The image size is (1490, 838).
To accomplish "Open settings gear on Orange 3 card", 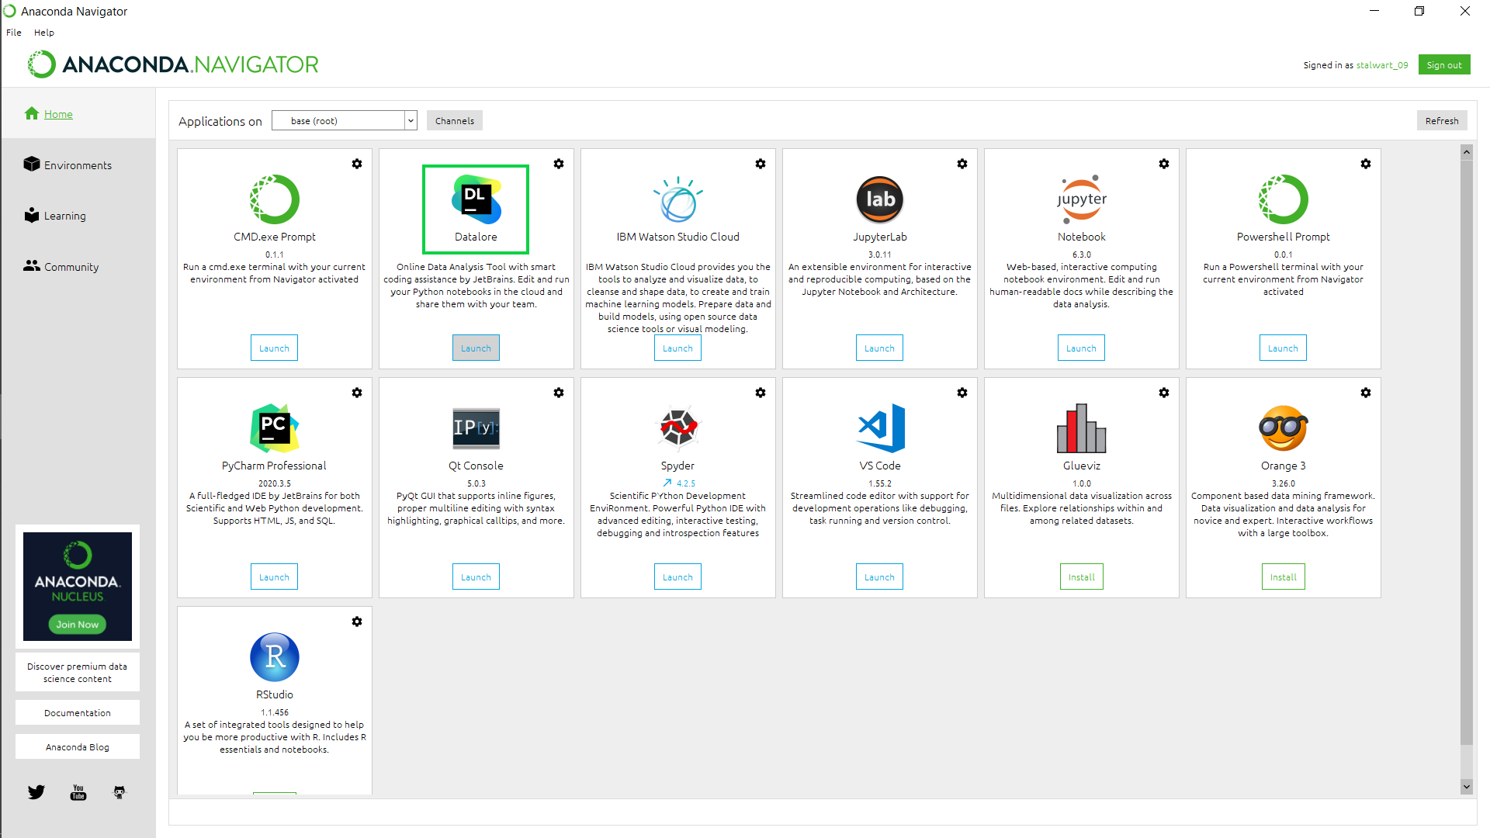I will coord(1366,393).
